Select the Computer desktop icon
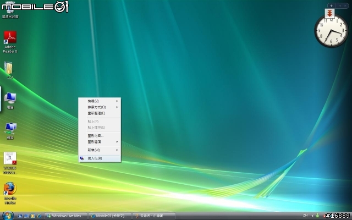The width and height of the screenshot is (352, 220). (10, 101)
